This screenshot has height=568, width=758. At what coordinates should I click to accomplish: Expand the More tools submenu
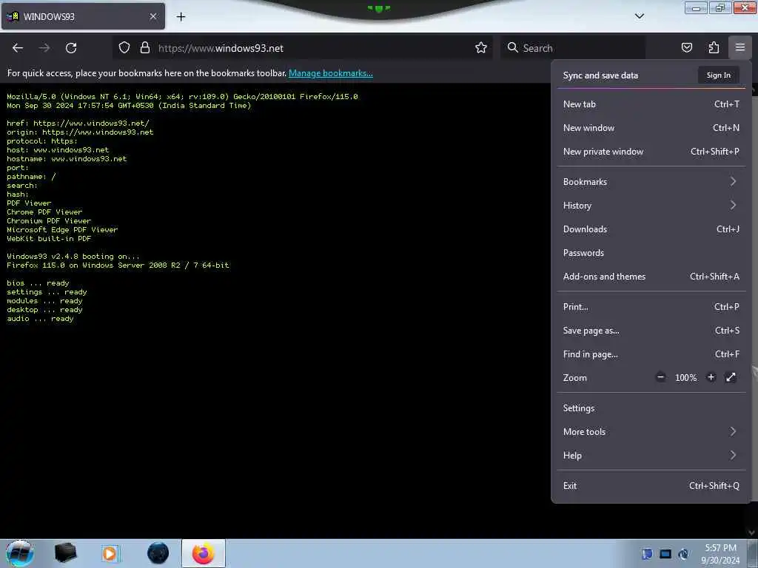(x=651, y=432)
